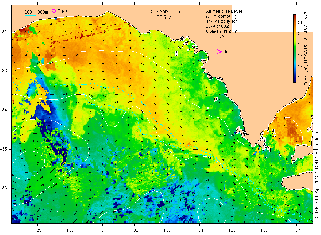This screenshot has height=235, width=321.
Task: Click the 0.5m/s velocity scale arrow
Action: pyautogui.click(x=217, y=36)
